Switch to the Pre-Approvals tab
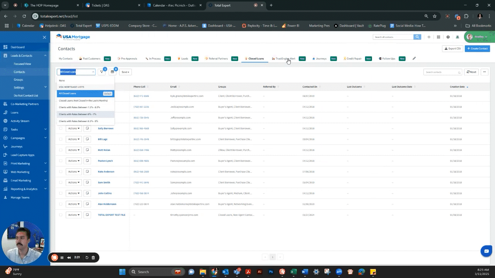Screen dimensions: 495x278 coord(127,59)
